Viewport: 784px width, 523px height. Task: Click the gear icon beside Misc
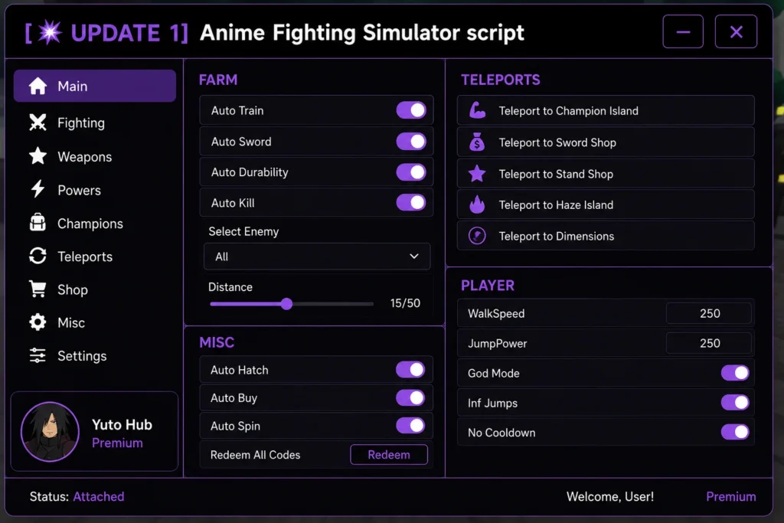38,322
